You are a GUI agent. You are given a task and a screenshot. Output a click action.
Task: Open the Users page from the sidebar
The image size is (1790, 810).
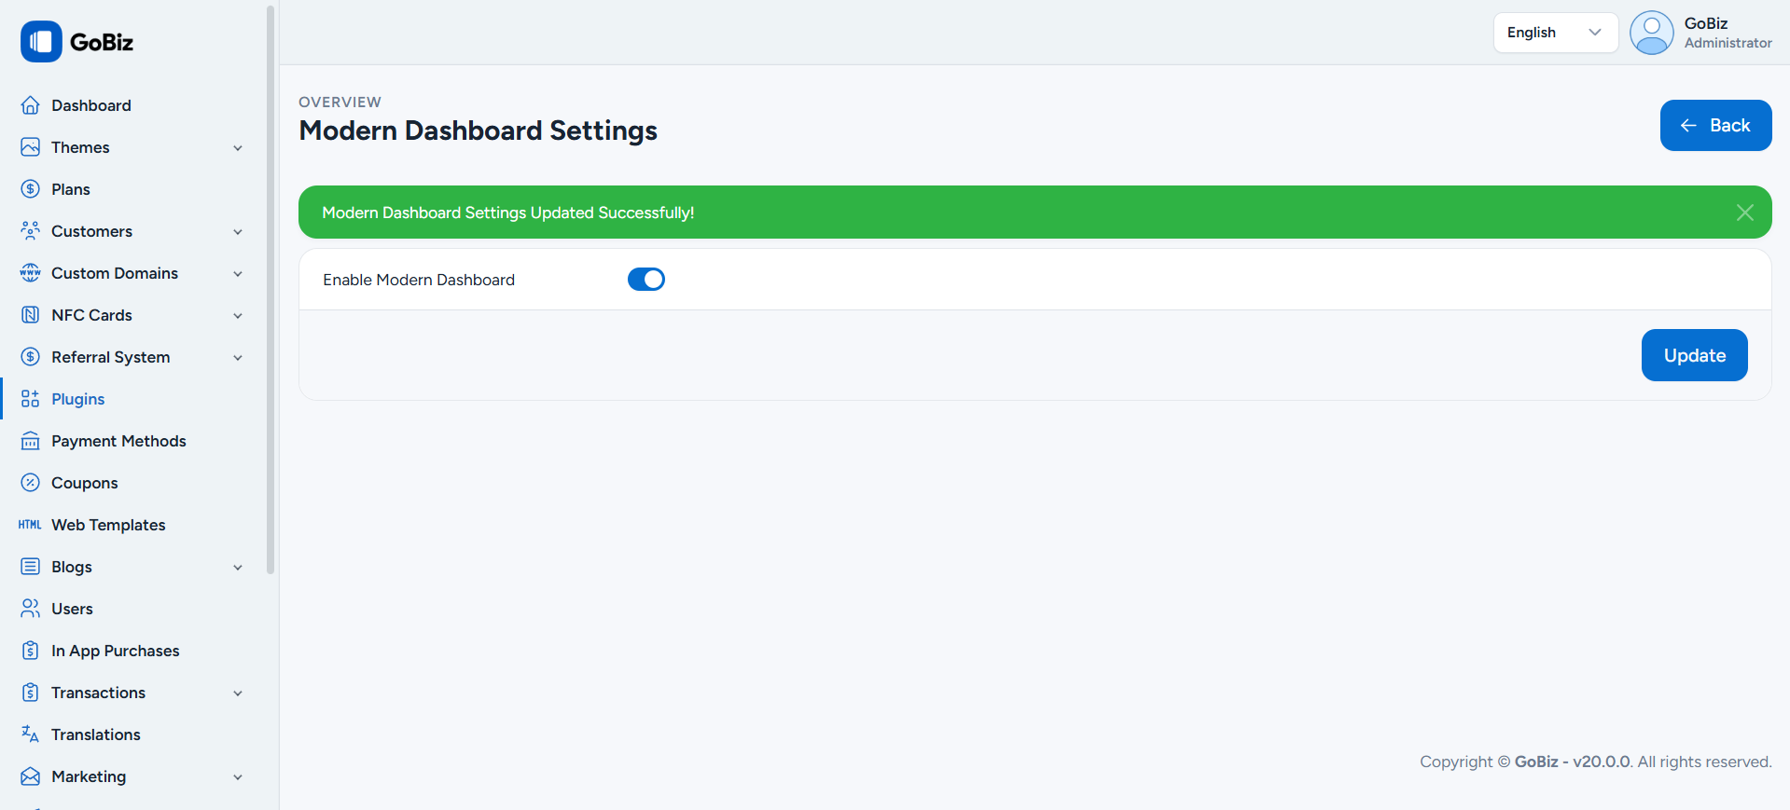click(x=72, y=609)
